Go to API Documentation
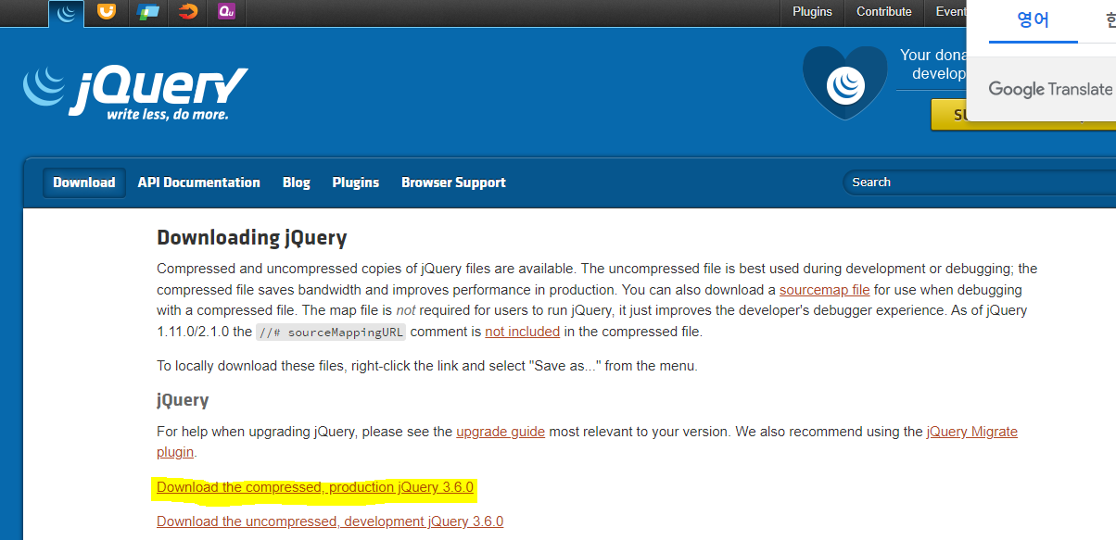 pos(199,182)
